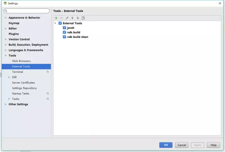The image size is (225, 152).
Task: Uncheck the ndk-build tool checkbox
Action: (x=64, y=32)
